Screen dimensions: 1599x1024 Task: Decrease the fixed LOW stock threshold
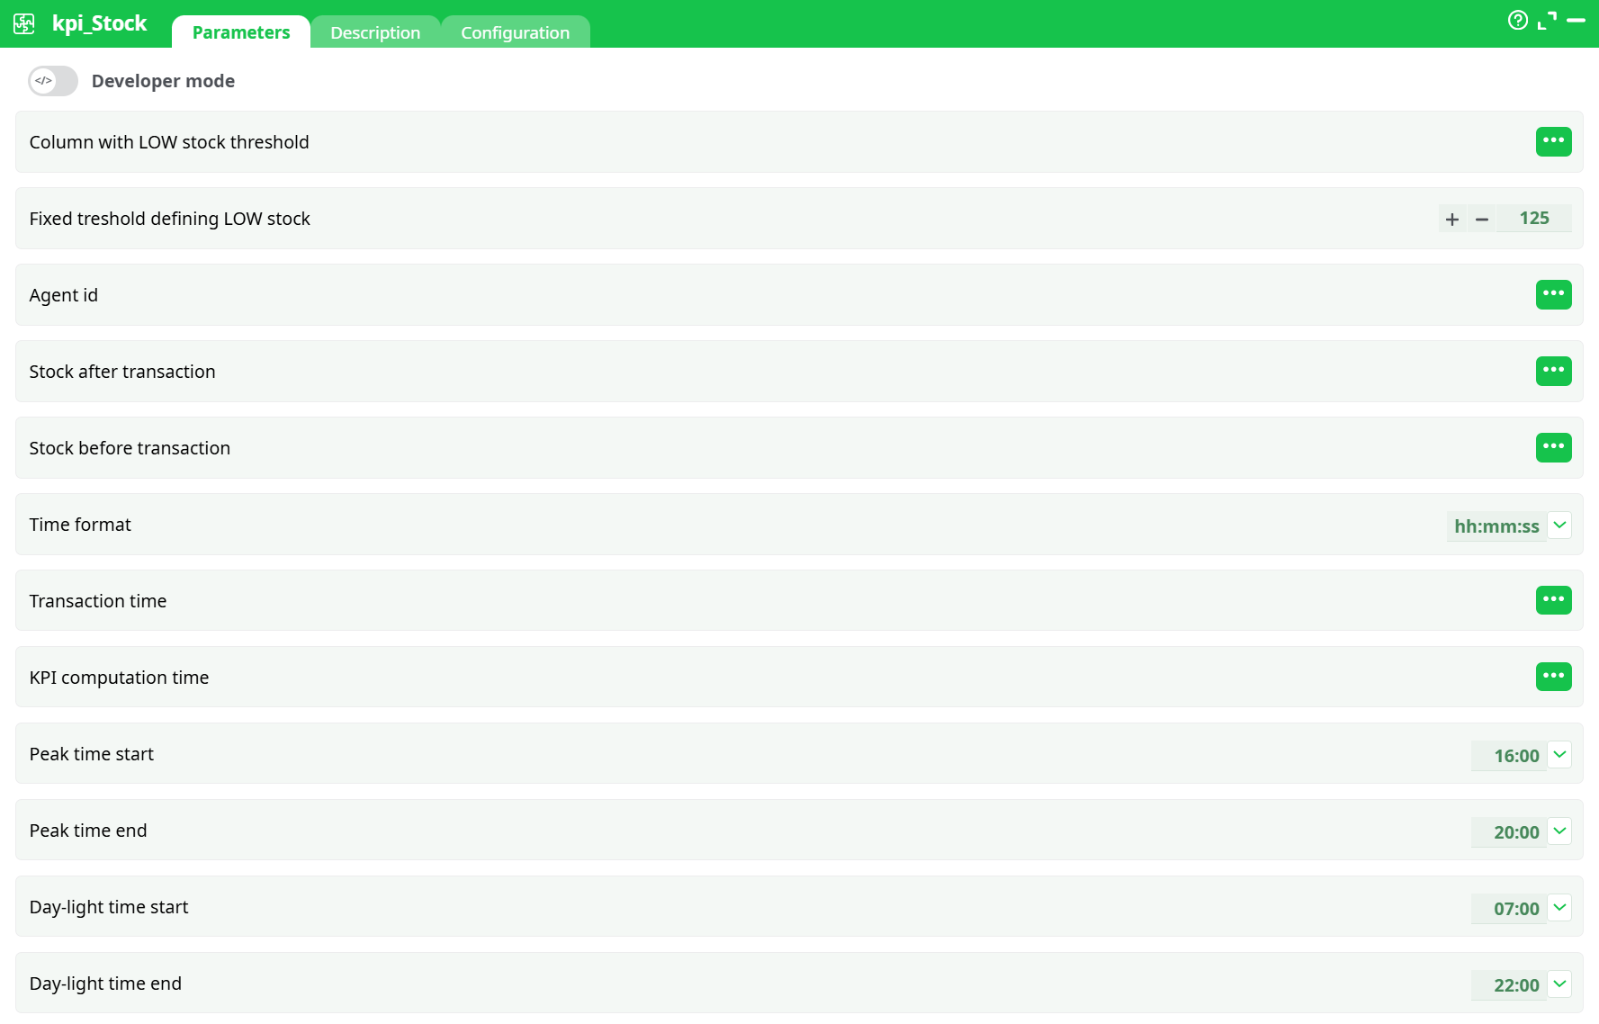[x=1482, y=218]
